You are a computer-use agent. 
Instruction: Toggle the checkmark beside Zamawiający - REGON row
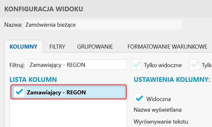[x=19, y=92]
